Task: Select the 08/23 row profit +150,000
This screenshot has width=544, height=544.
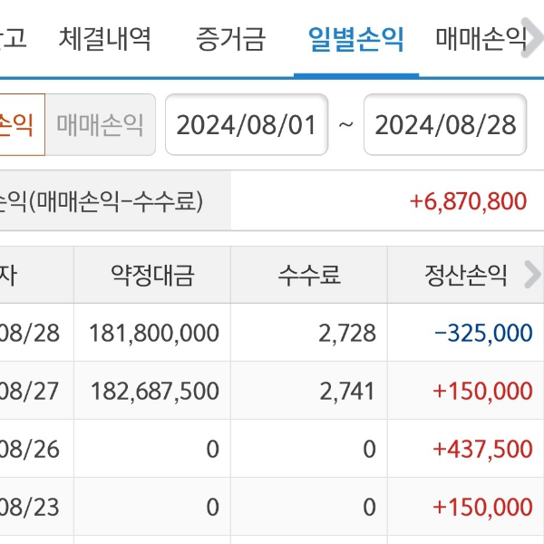Action: click(x=483, y=507)
